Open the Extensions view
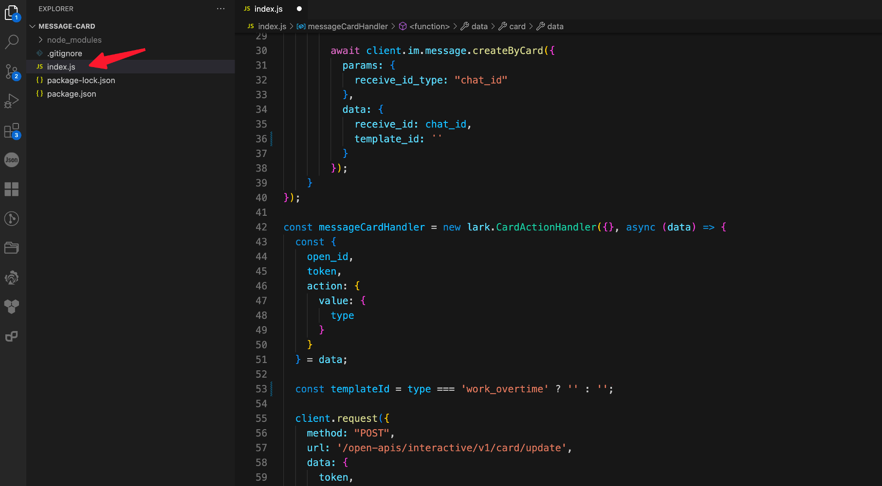 click(x=12, y=131)
